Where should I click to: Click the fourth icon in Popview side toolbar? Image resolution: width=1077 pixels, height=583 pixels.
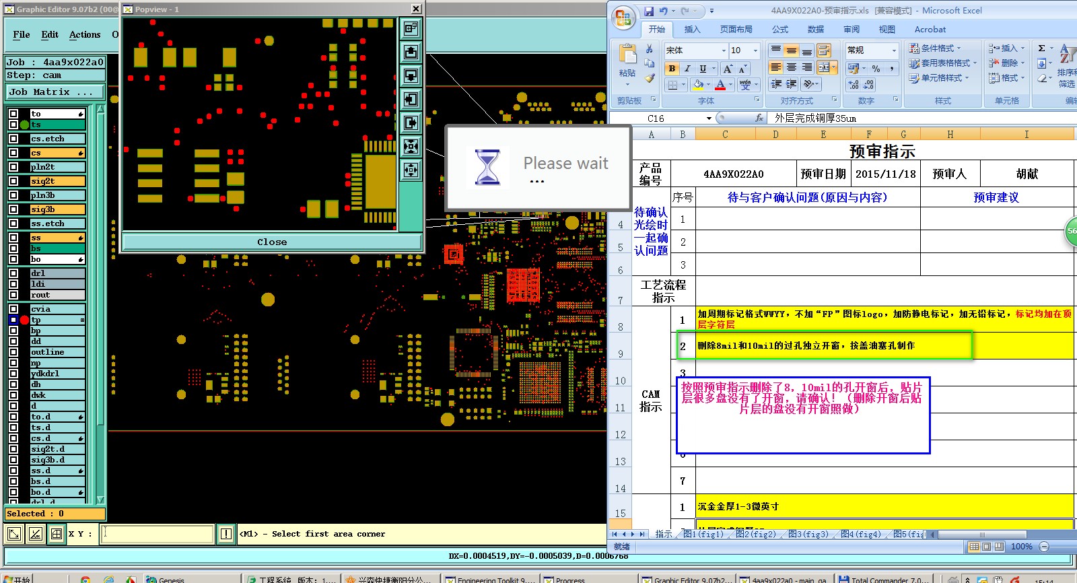(411, 99)
